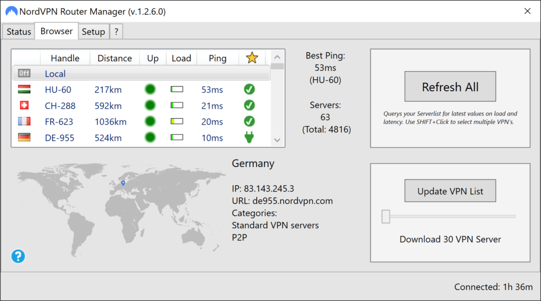Click the green plug icon for DE-955
541x301 pixels.
[249, 138]
